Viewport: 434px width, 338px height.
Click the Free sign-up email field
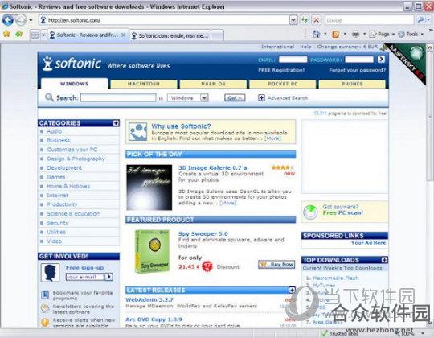pos(85,277)
